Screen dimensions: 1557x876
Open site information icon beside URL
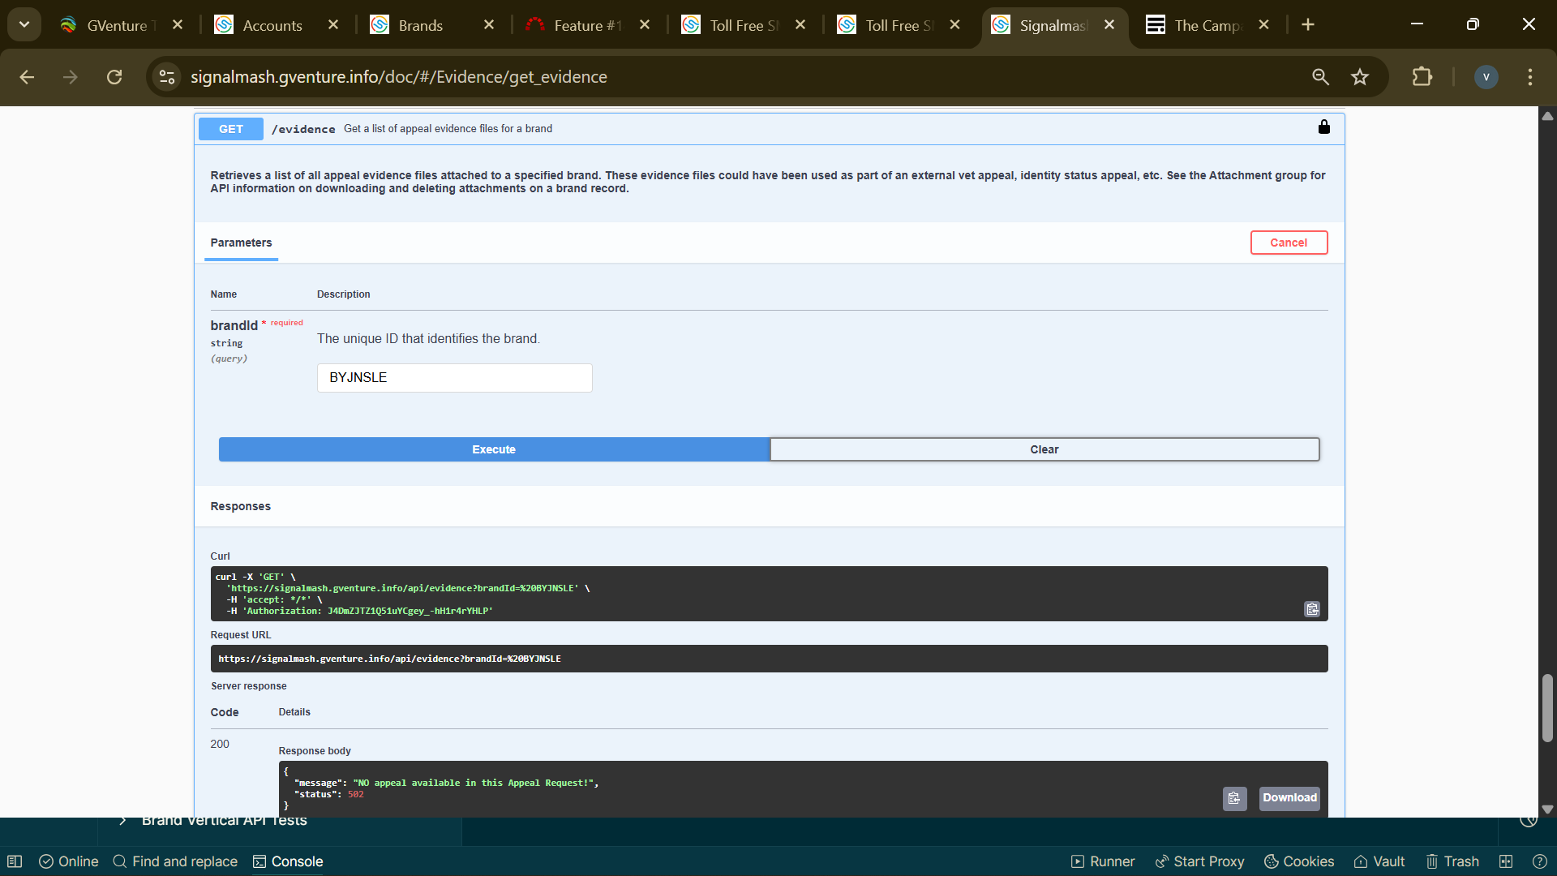[167, 77]
